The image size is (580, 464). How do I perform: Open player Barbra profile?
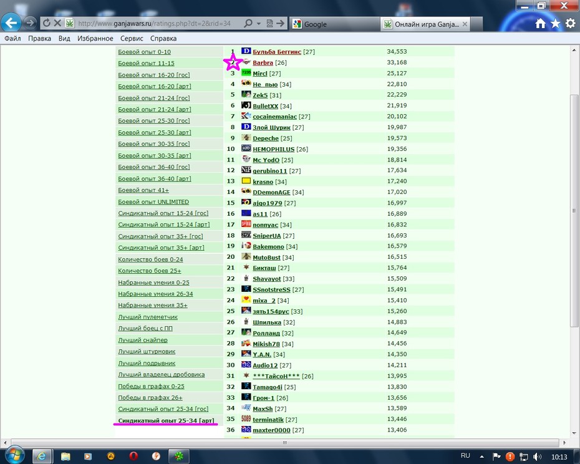pyautogui.click(x=263, y=63)
